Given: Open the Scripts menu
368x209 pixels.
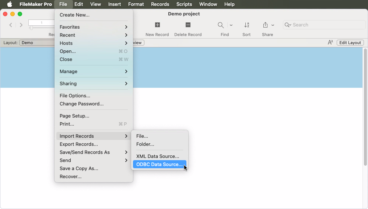Looking at the screenshot, I should pos(184,4).
